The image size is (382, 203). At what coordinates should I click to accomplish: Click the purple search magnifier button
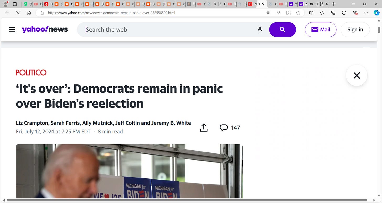coord(283,30)
